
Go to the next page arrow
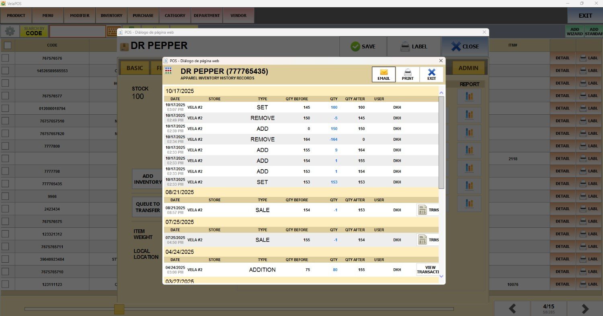click(585, 308)
